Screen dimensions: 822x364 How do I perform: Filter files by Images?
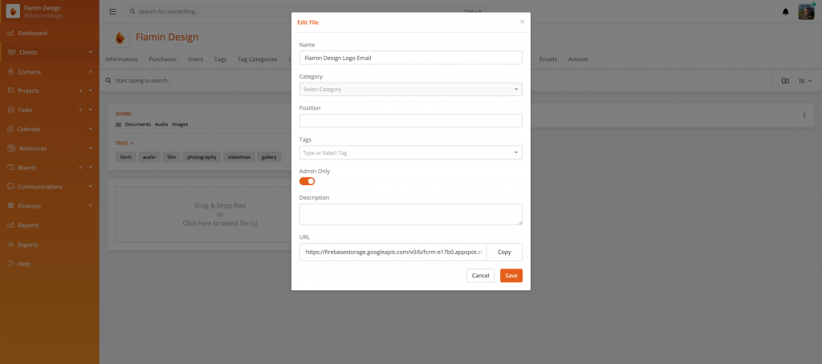[x=180, y=124]
